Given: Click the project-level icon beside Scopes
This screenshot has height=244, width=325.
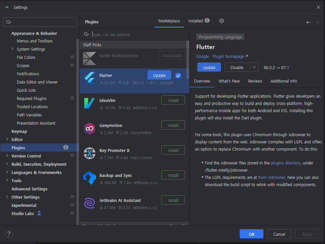Looking at the screenshot, I should tap(72, 65).
